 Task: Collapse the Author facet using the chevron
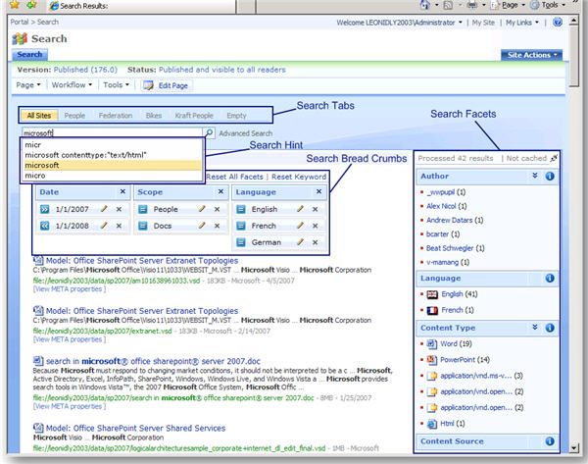click(x=535, y=178)
